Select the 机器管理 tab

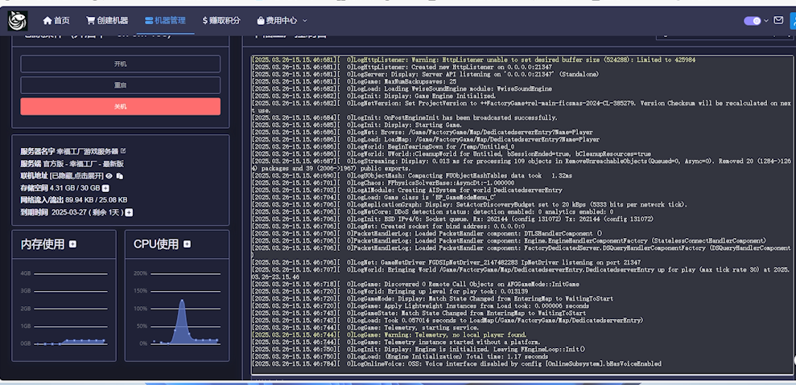click(x=166, y=21)
